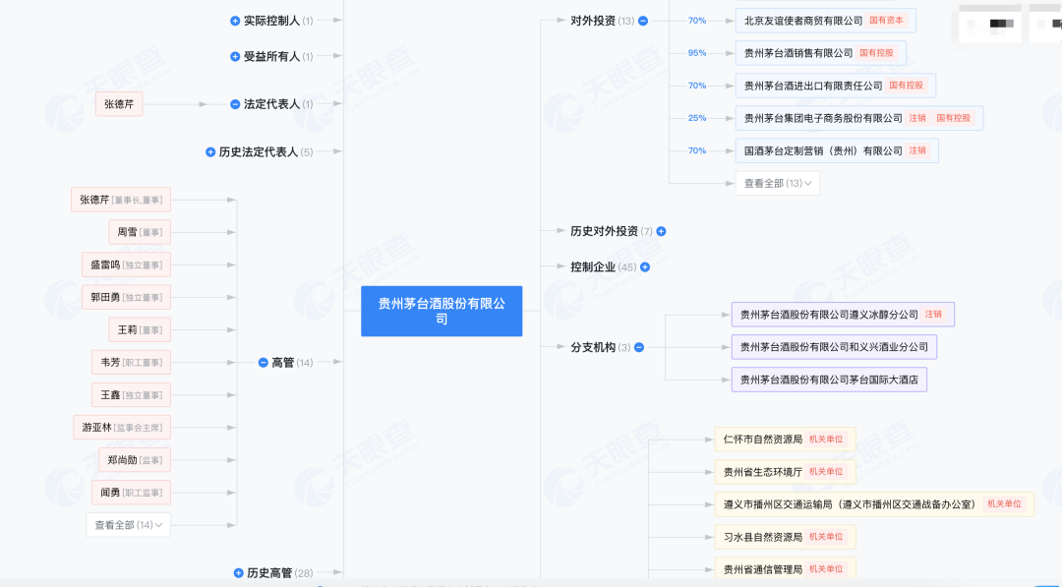Expand 历史法定代表人 with its plus icon

210,152
